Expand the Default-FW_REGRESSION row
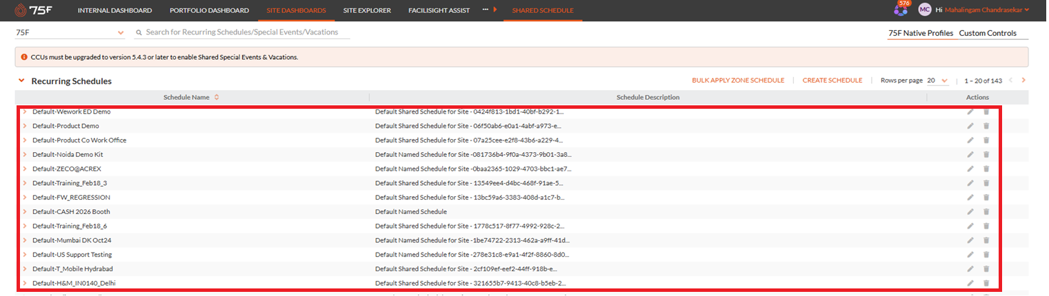Viewport: 1049px width, 296px height. (x=24, y=198)
